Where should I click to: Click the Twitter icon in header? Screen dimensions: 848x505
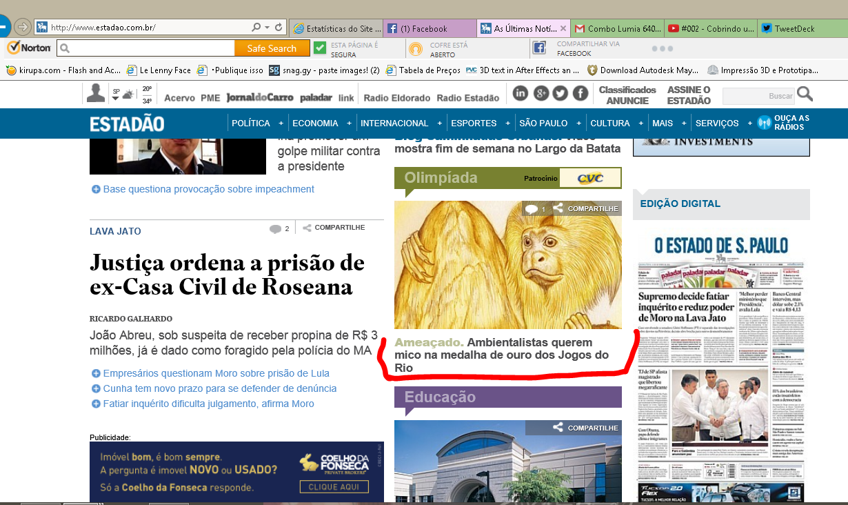pyautogui.click(x=561, y=94)
